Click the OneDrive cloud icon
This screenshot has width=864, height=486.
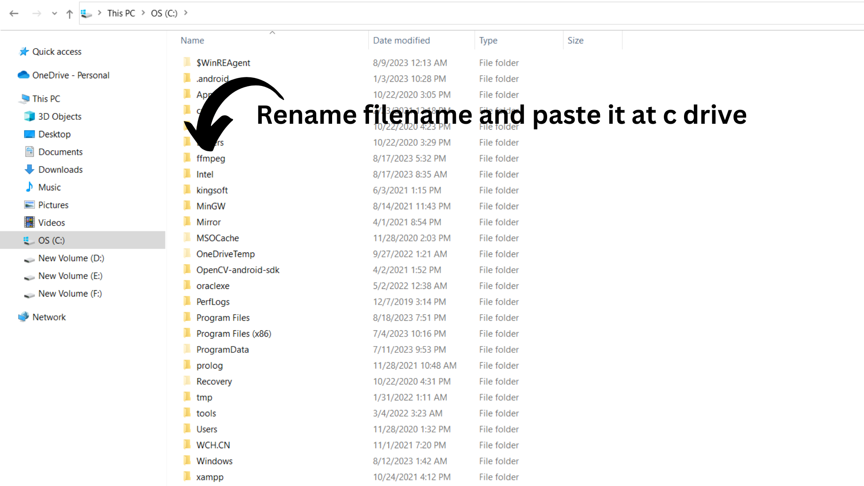click(x=23, y=75)
